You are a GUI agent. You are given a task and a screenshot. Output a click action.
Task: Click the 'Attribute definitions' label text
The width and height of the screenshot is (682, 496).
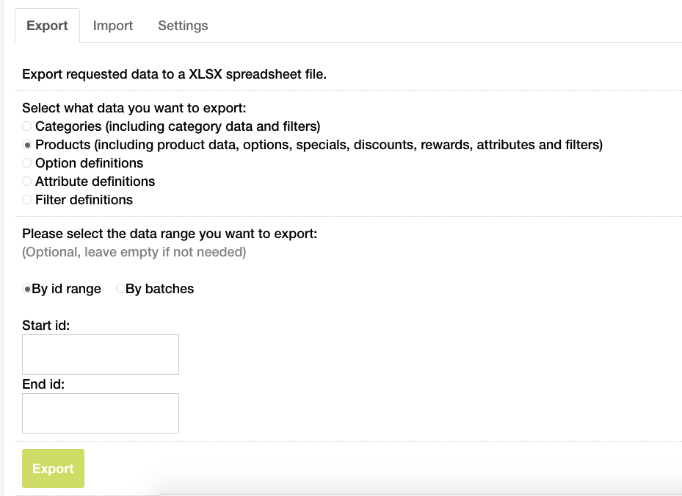(x=95, y=181)
